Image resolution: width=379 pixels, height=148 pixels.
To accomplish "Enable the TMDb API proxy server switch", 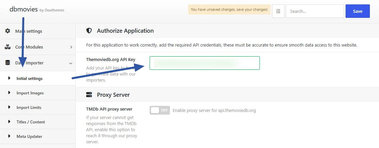I will pos(159,110).
